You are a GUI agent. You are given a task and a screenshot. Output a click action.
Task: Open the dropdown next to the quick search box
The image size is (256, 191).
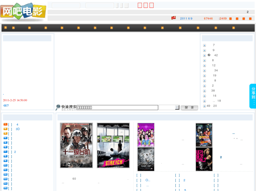[169, 107]
